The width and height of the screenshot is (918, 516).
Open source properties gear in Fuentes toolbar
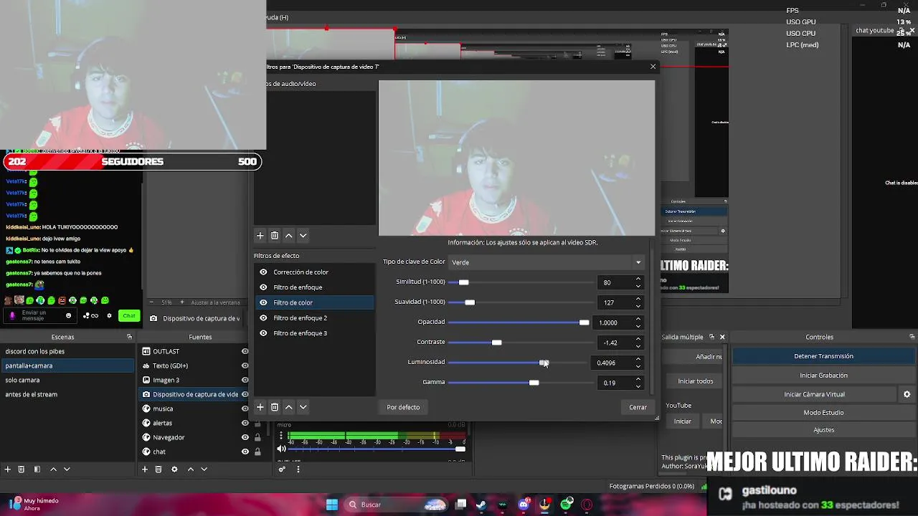[x=174, y=469]
